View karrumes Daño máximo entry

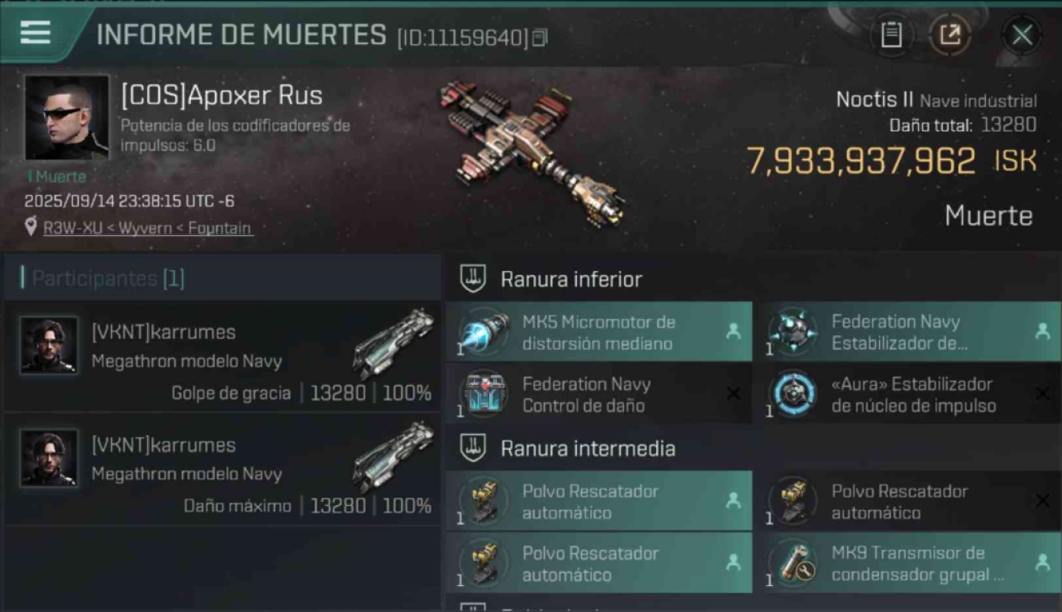222,469
